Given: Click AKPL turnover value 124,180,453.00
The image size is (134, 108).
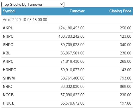Looking at the screenshot, I should click(72, 28).
